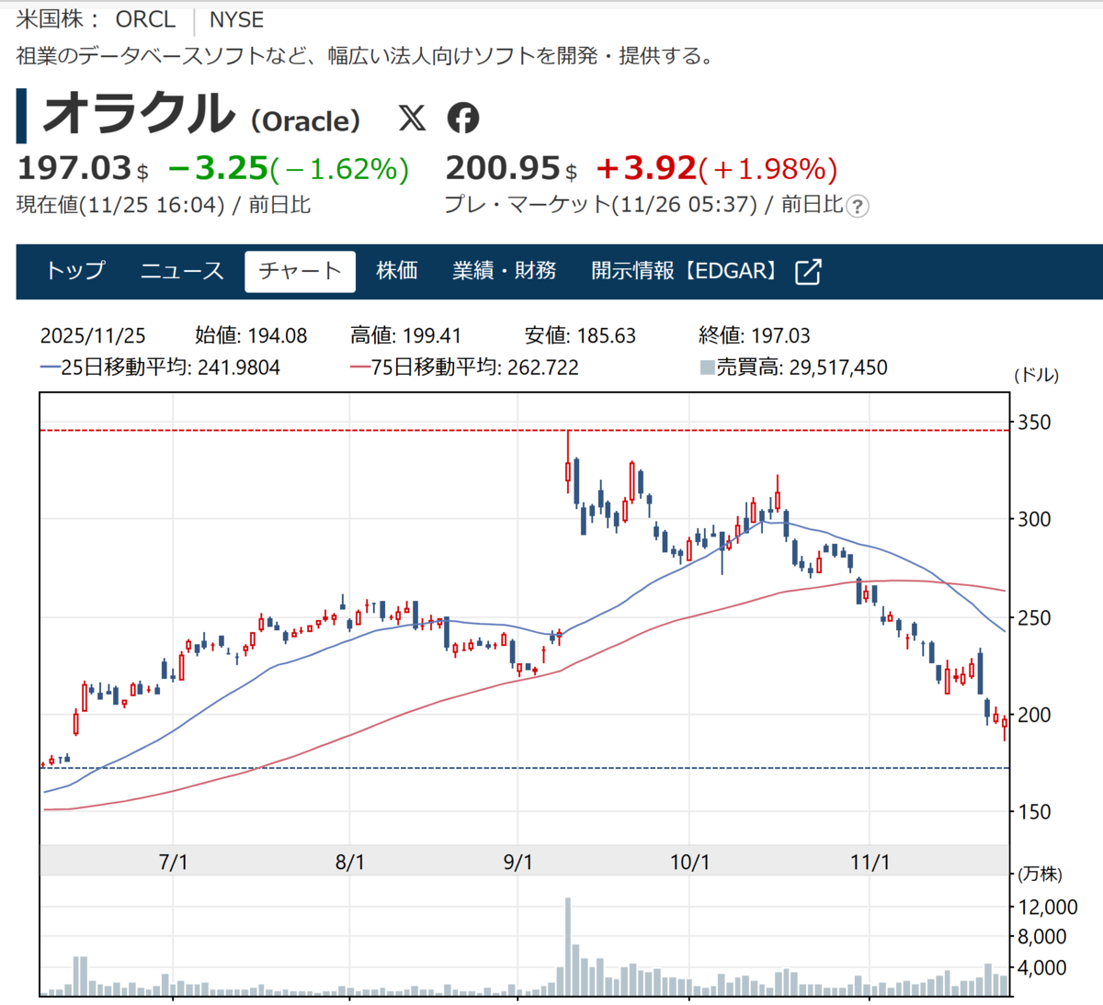Click the external link icon after EDGAR
1103x1005 pixels.
(x=808, y=271)
